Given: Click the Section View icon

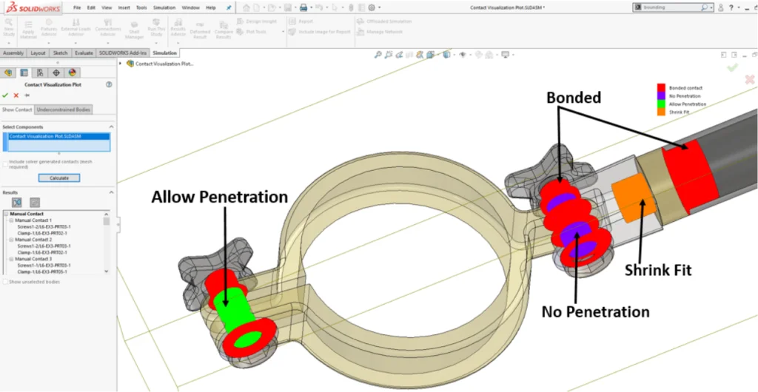Looking at the screenshot, I should tap(409, 55).
